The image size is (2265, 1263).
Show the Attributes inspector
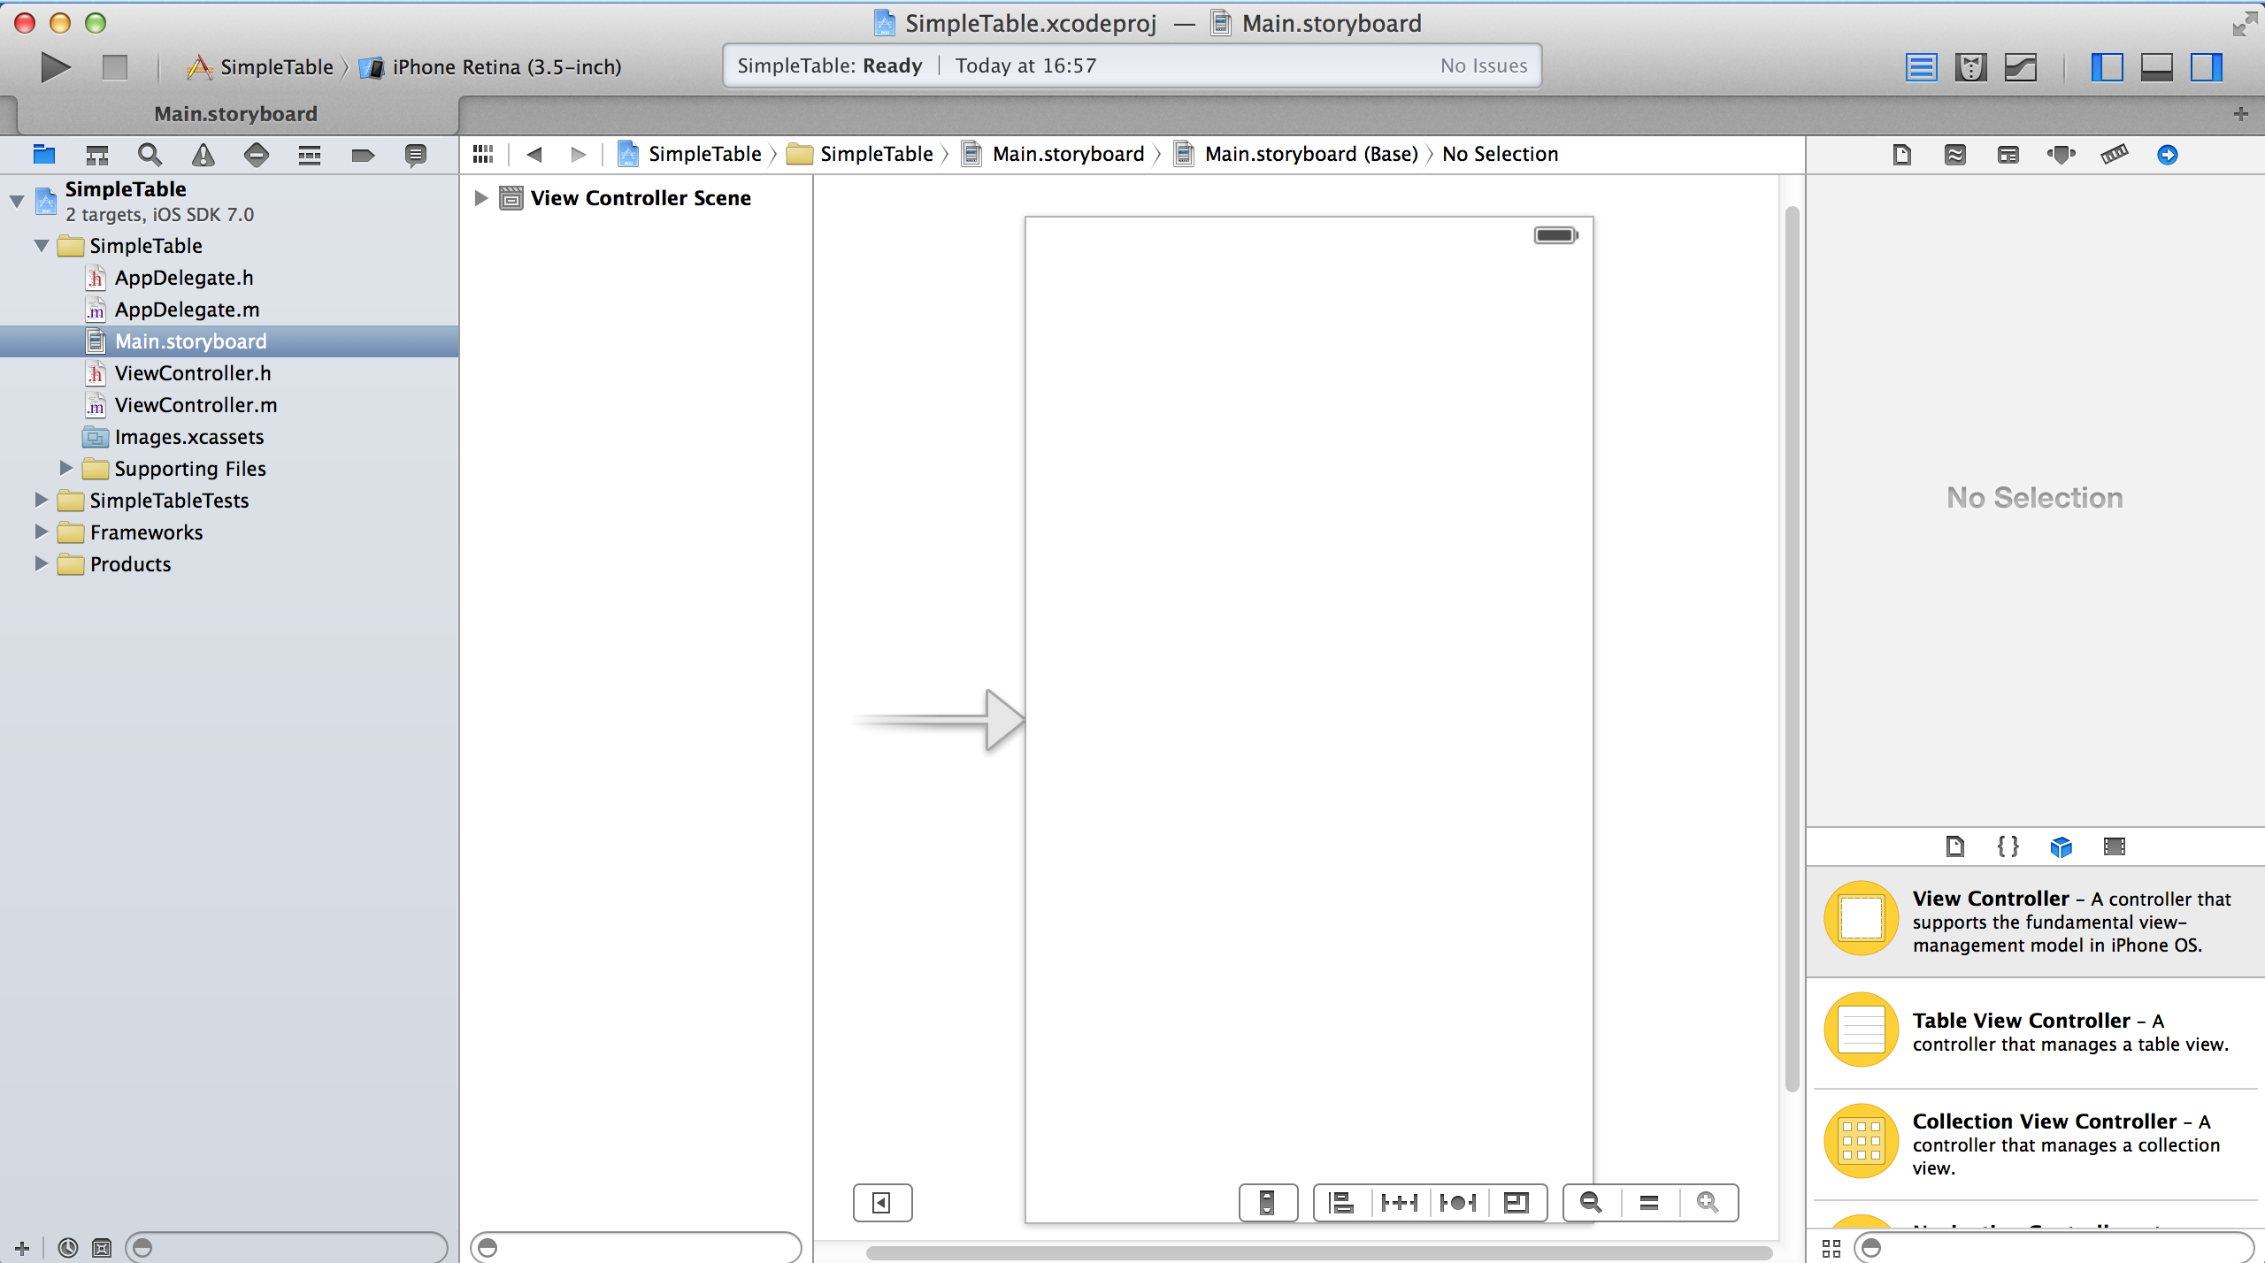2061,155
